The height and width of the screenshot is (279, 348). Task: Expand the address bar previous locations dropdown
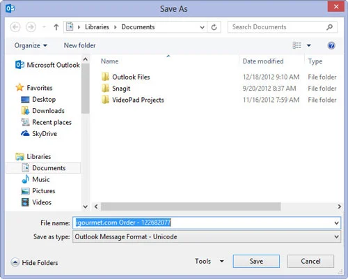[202, 27]
